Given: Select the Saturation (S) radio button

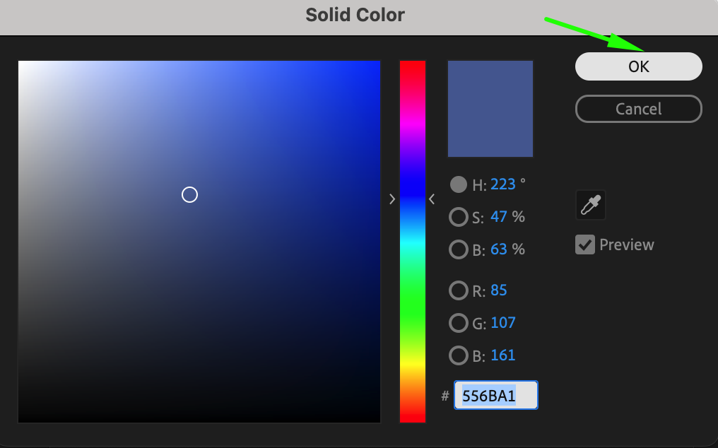Looking at the screenshot, I should tap(459, 217).
